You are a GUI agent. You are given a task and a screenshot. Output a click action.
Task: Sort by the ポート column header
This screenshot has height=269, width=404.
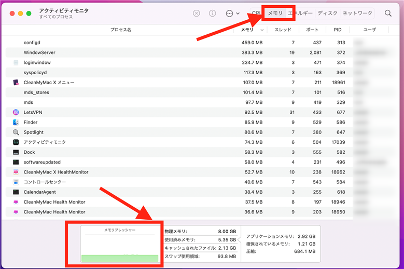(x=312, y=30)
